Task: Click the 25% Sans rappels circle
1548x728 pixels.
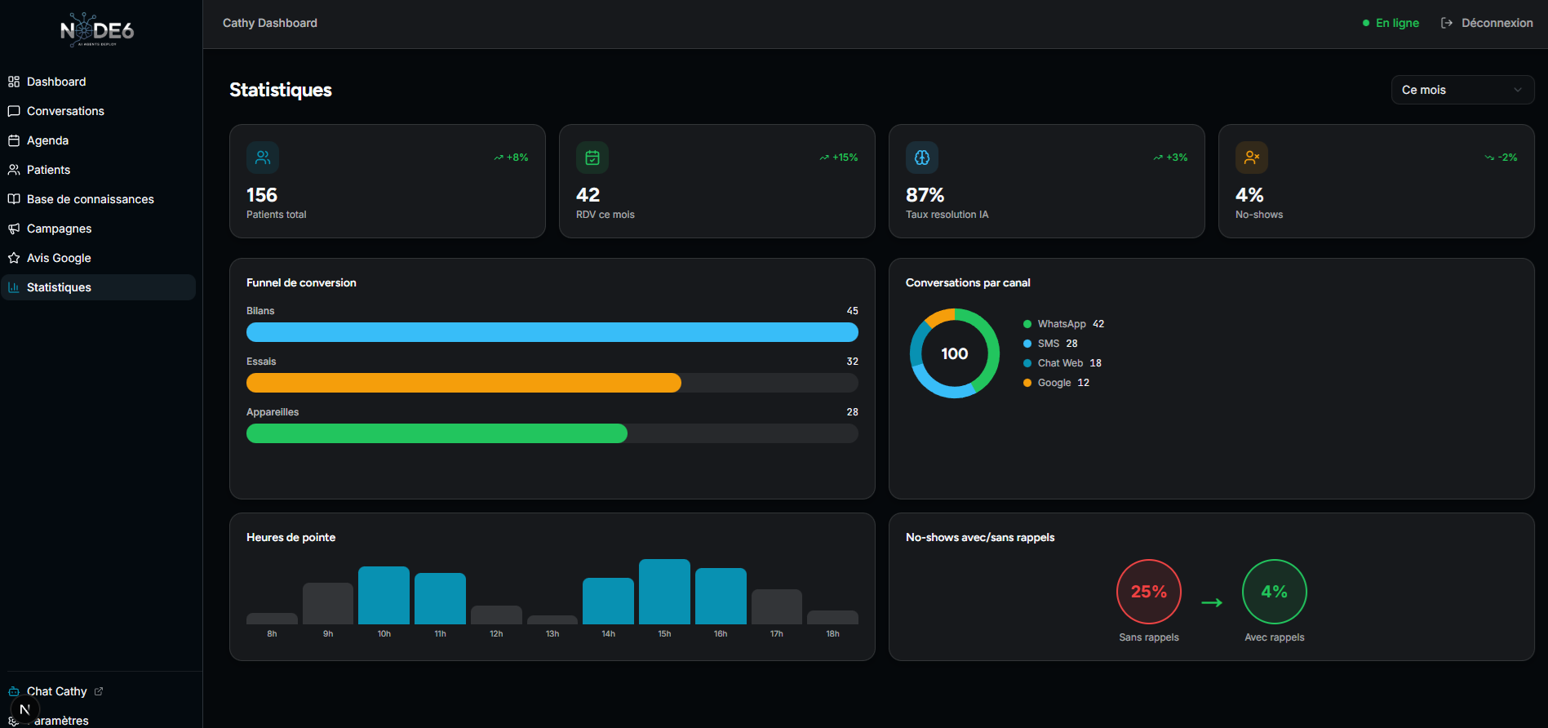Action: pos(1148,592)
